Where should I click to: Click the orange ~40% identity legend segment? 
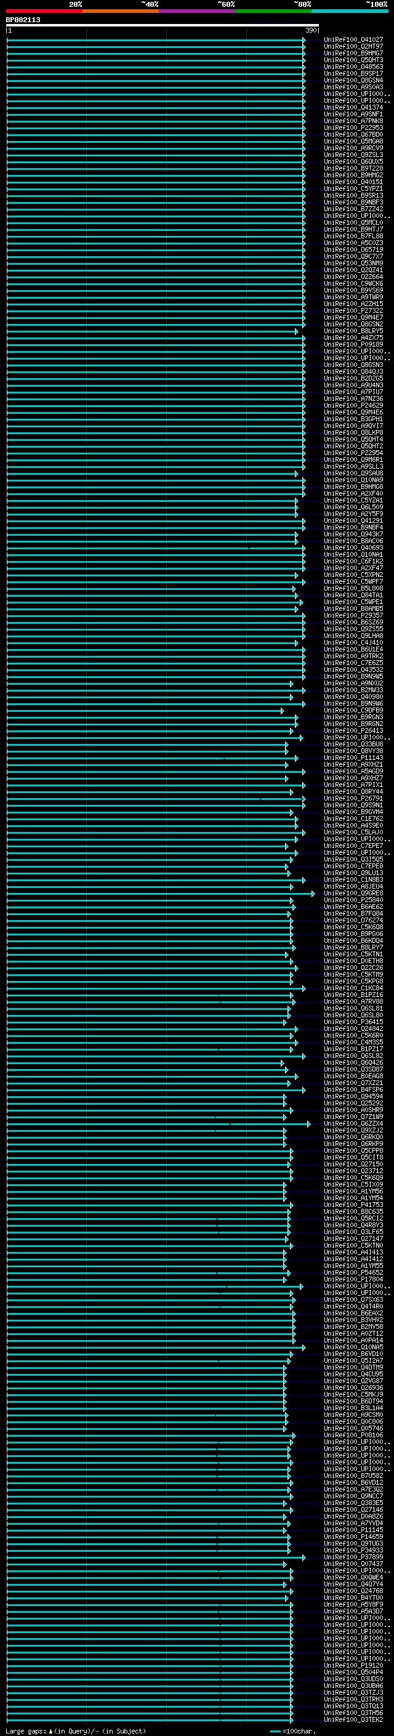pyautogui.click(x=121, y=11)
